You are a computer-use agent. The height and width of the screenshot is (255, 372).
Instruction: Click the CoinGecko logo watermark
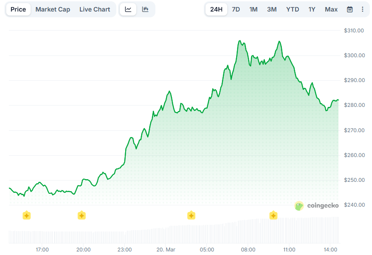point(317,206)
